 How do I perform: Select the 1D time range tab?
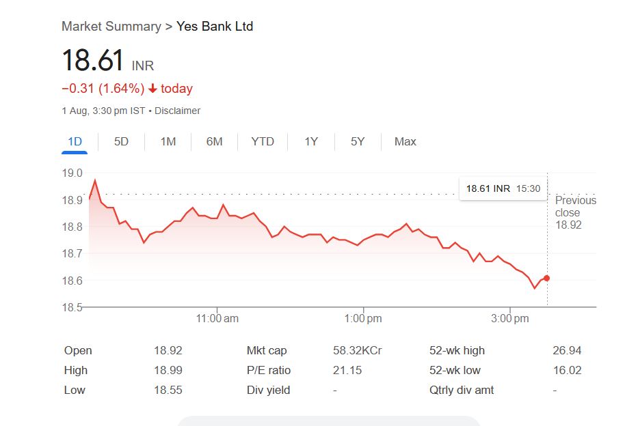tap(75, 141)
